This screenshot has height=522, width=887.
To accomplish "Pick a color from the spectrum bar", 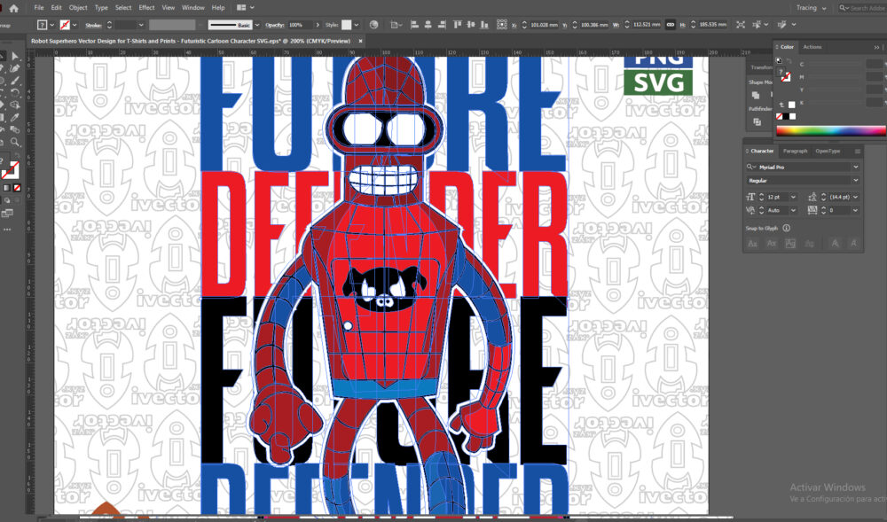I will click(x=830, y=130).
